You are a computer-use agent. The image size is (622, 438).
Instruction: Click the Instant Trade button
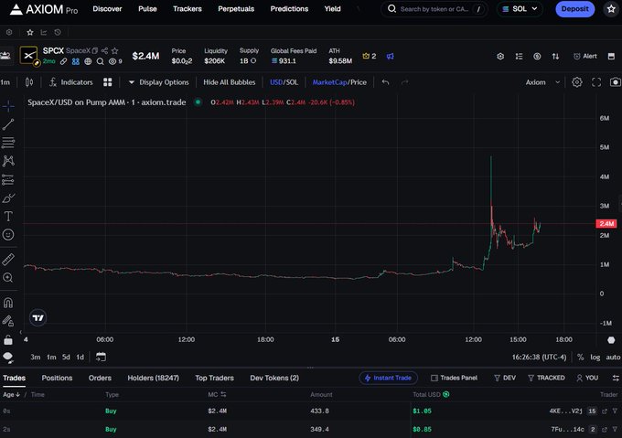(388, 378)
